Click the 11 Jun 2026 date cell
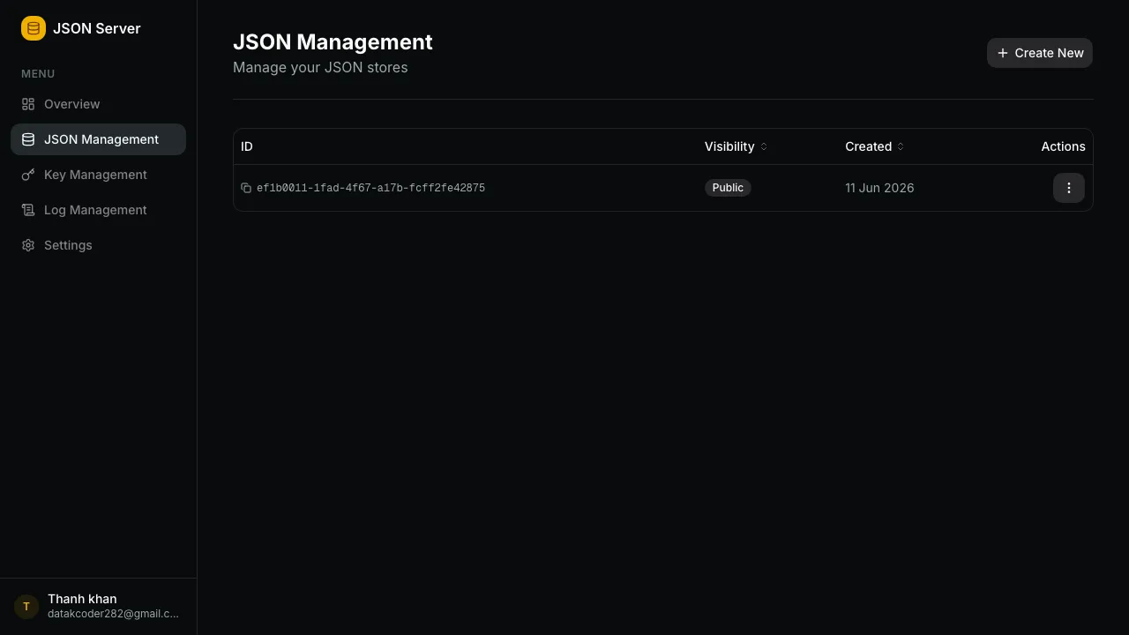 click(879, 188)
